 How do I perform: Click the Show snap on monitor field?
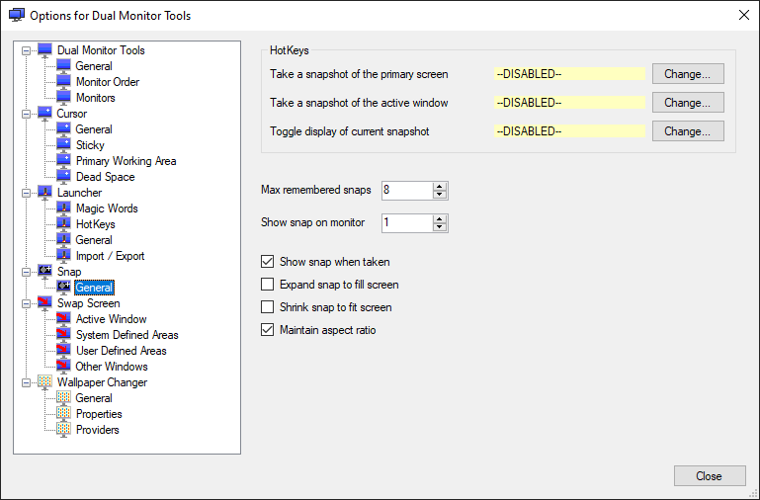click(406, 223)
